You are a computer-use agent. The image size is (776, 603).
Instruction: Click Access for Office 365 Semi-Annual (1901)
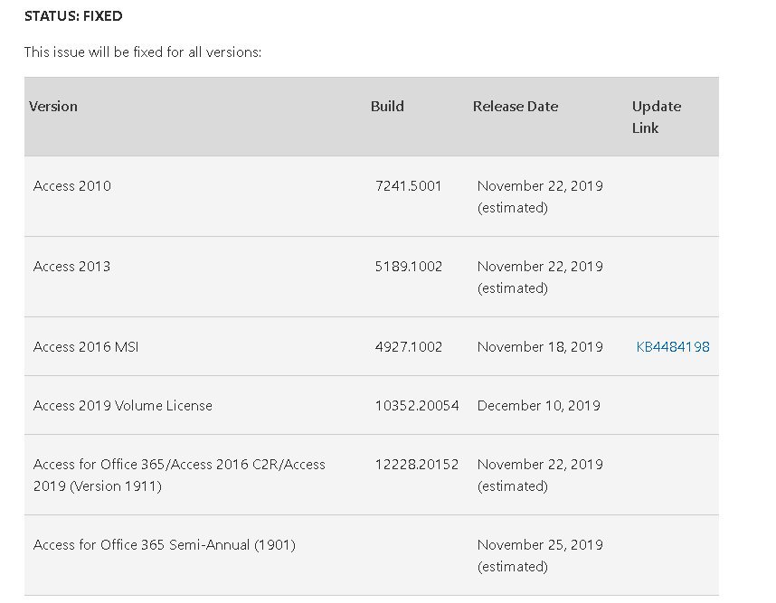pos(165,544)
